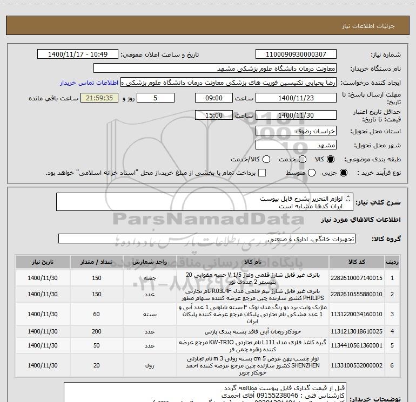This screenshot has height=402, width=416.
Task: Click the SHENZHEN wide tape item name
Action: click(x=253, y=366)
